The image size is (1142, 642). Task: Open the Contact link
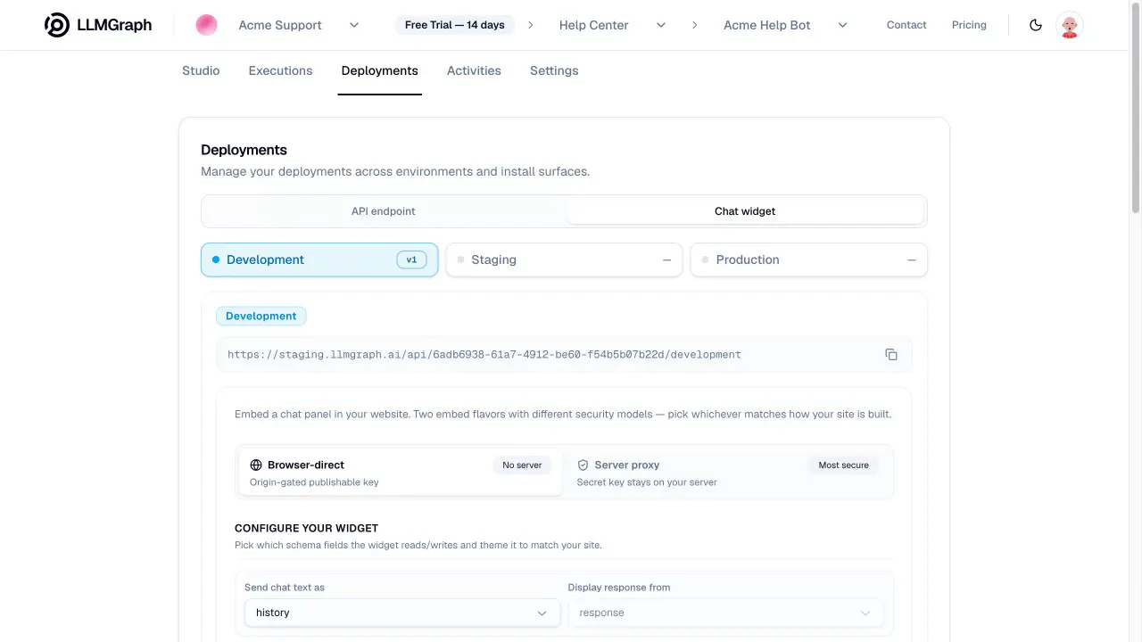pyautogui.click(x=906, y=25)
